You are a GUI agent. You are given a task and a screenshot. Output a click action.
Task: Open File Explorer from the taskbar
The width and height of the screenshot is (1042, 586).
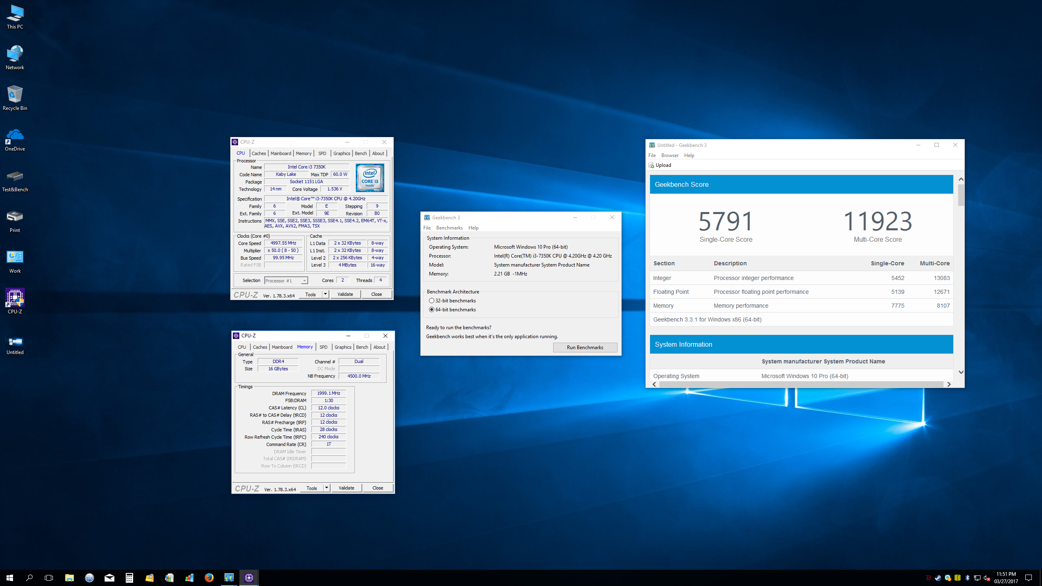click(x=69, y=578)
